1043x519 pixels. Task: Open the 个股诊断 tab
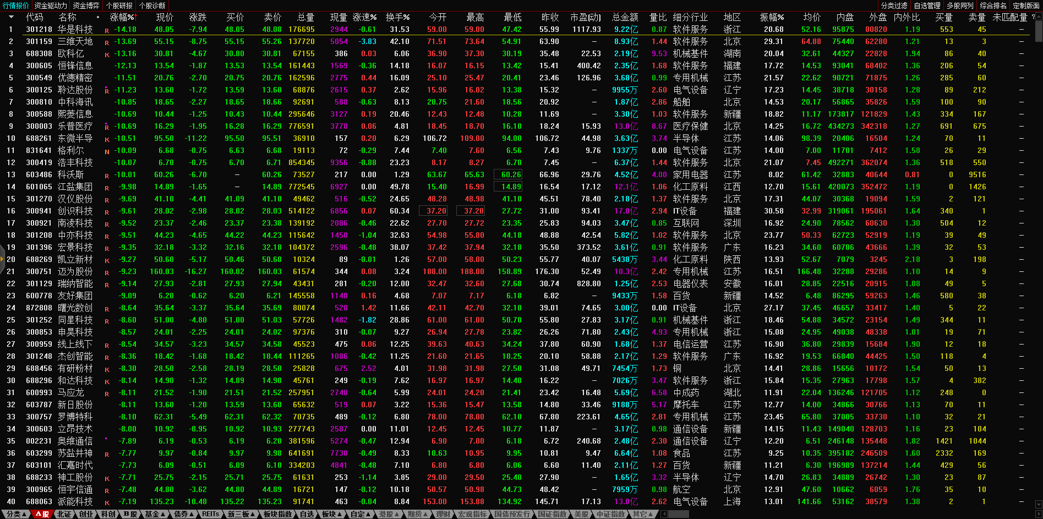(152, 6)
